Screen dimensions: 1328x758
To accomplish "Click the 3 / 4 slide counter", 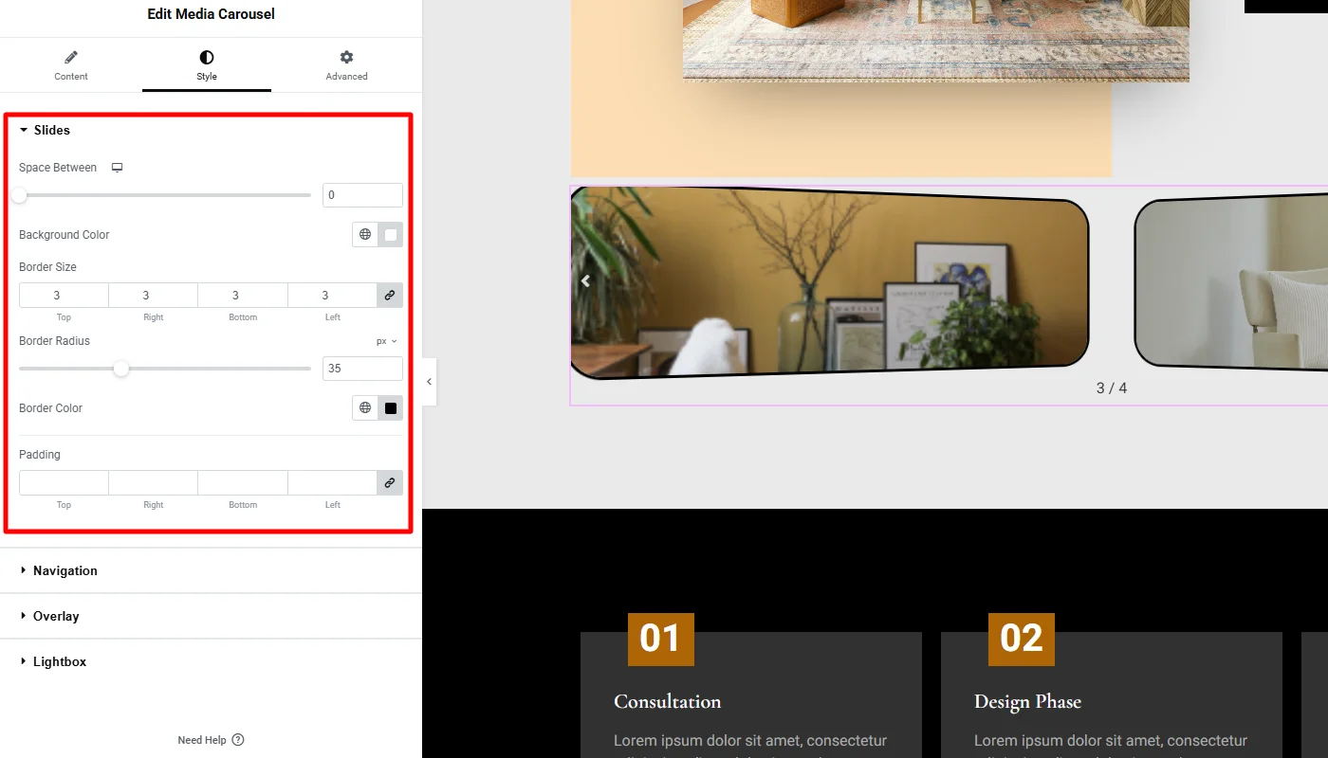I will 1112,388.
